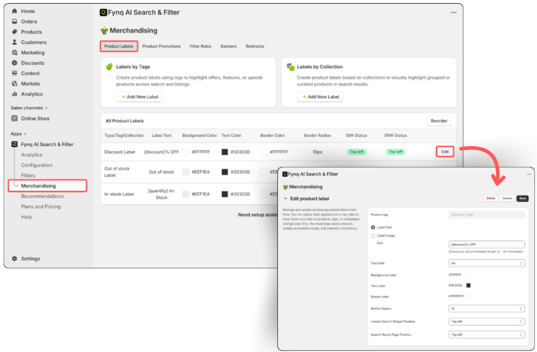Click the Settings gear icon
Screen dimensions: 537x352
(14, 259)
